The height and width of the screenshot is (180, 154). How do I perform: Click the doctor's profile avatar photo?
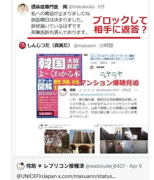pyautogui.click(x=23, y=9)
